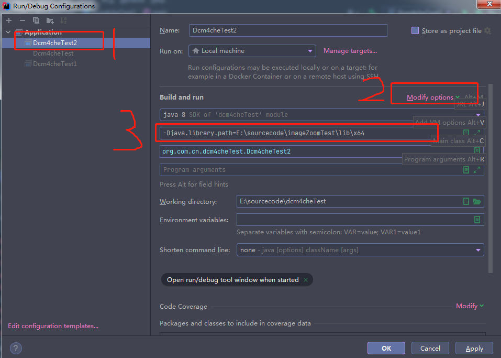Sort configurations alphabetically

pyautogui.click(x=63, y=20)
